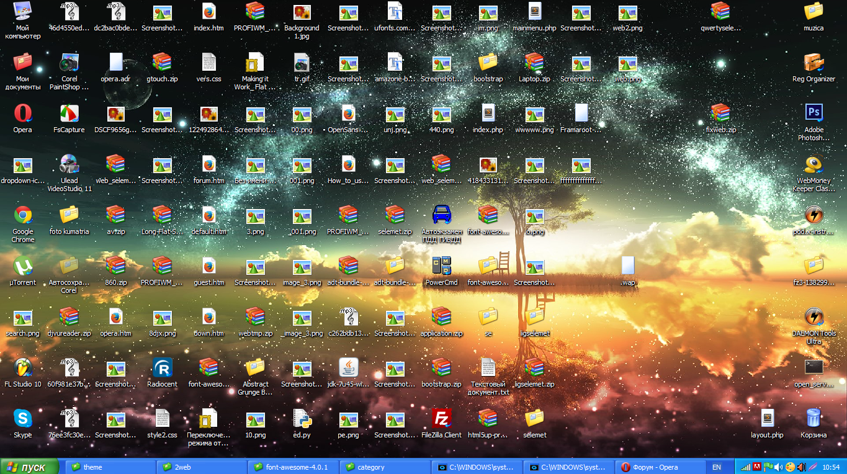Open the Opera browser desktop icon
The width and height of the screenshot is (847, 474).
click(23, 114)
